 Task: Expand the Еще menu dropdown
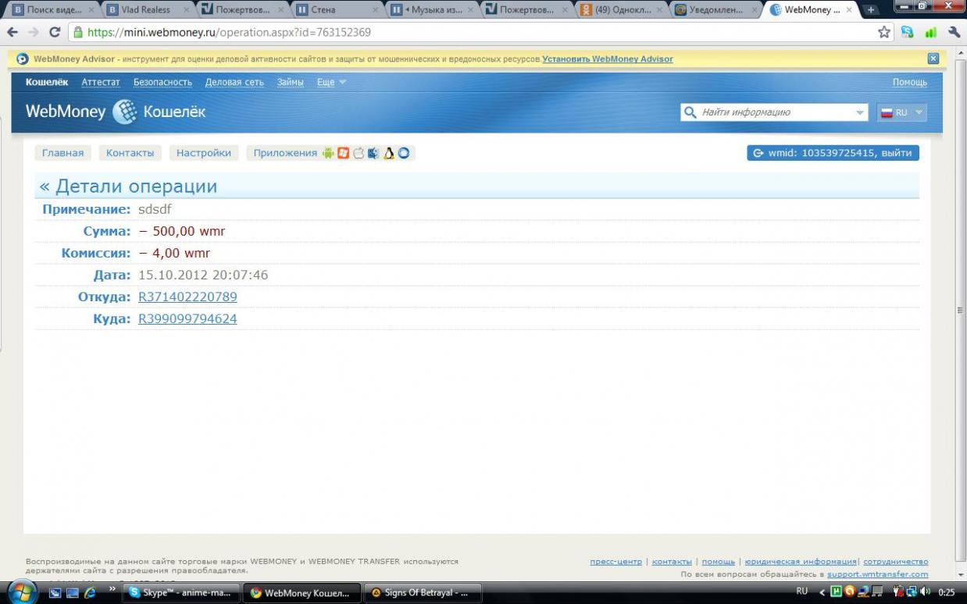(x=331, y=82)
